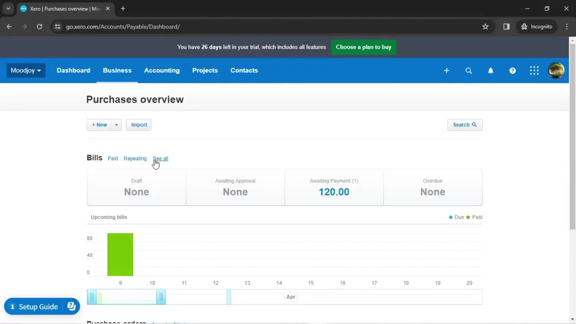Toggle the Paid legend item

click(x=474, y=217)
